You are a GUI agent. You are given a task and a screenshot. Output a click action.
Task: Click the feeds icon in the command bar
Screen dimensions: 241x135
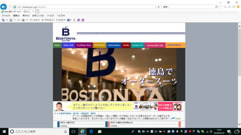click(11, 20)
